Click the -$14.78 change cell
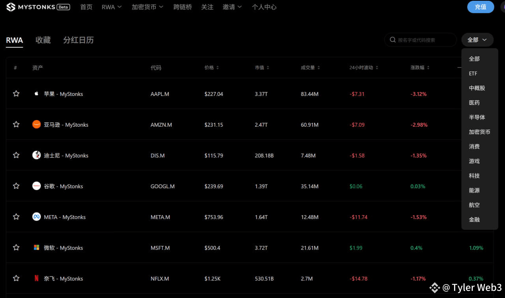This screenshot has width=505, height=298. pos(359,279)
